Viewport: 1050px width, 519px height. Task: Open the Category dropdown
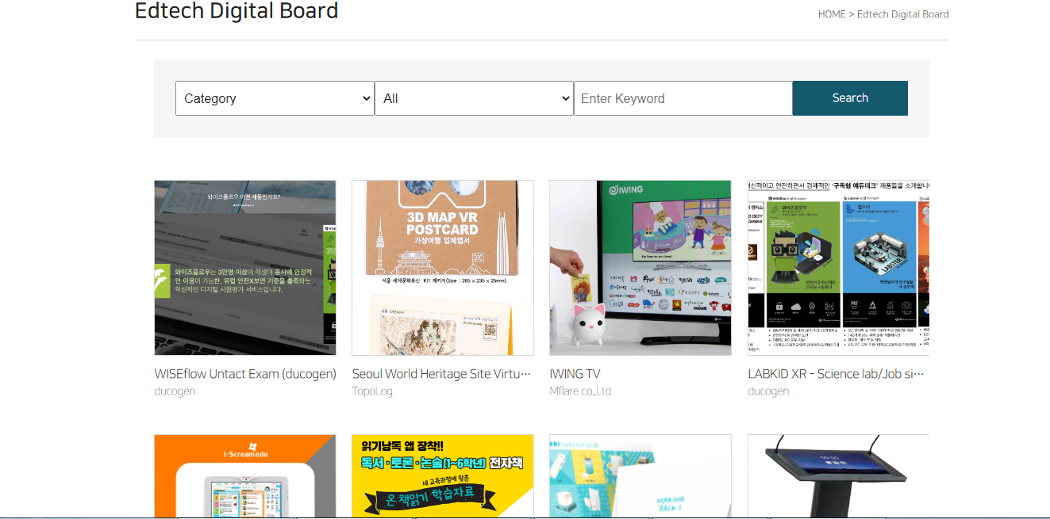click(x=275, y=98)
